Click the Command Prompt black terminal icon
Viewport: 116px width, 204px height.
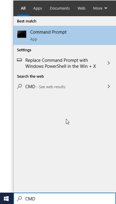click(x=22, y=34)
